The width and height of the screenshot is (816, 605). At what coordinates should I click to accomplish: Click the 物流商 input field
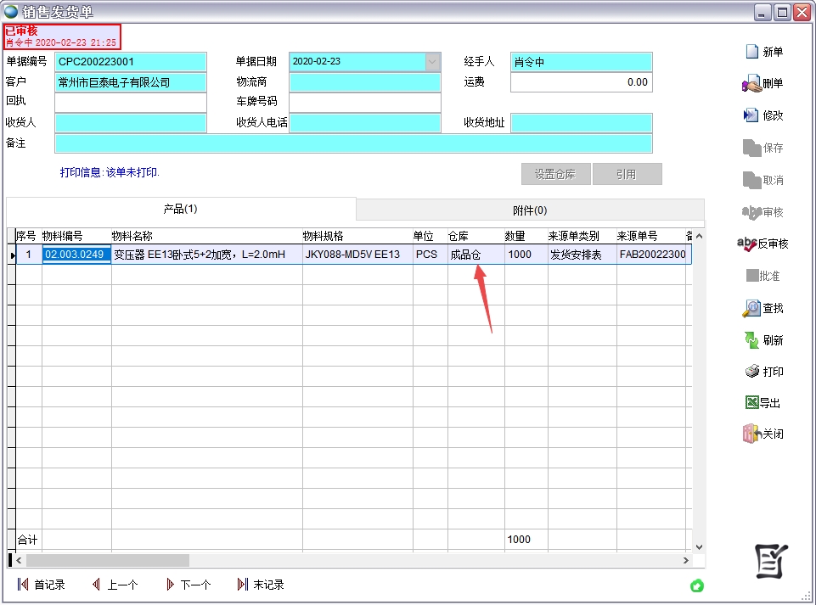[364, 82]
